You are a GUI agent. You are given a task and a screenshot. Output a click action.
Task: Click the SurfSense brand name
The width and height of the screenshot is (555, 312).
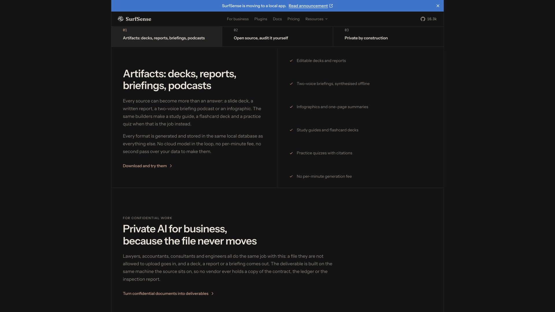pyautogui.click(x=138, y=19)
